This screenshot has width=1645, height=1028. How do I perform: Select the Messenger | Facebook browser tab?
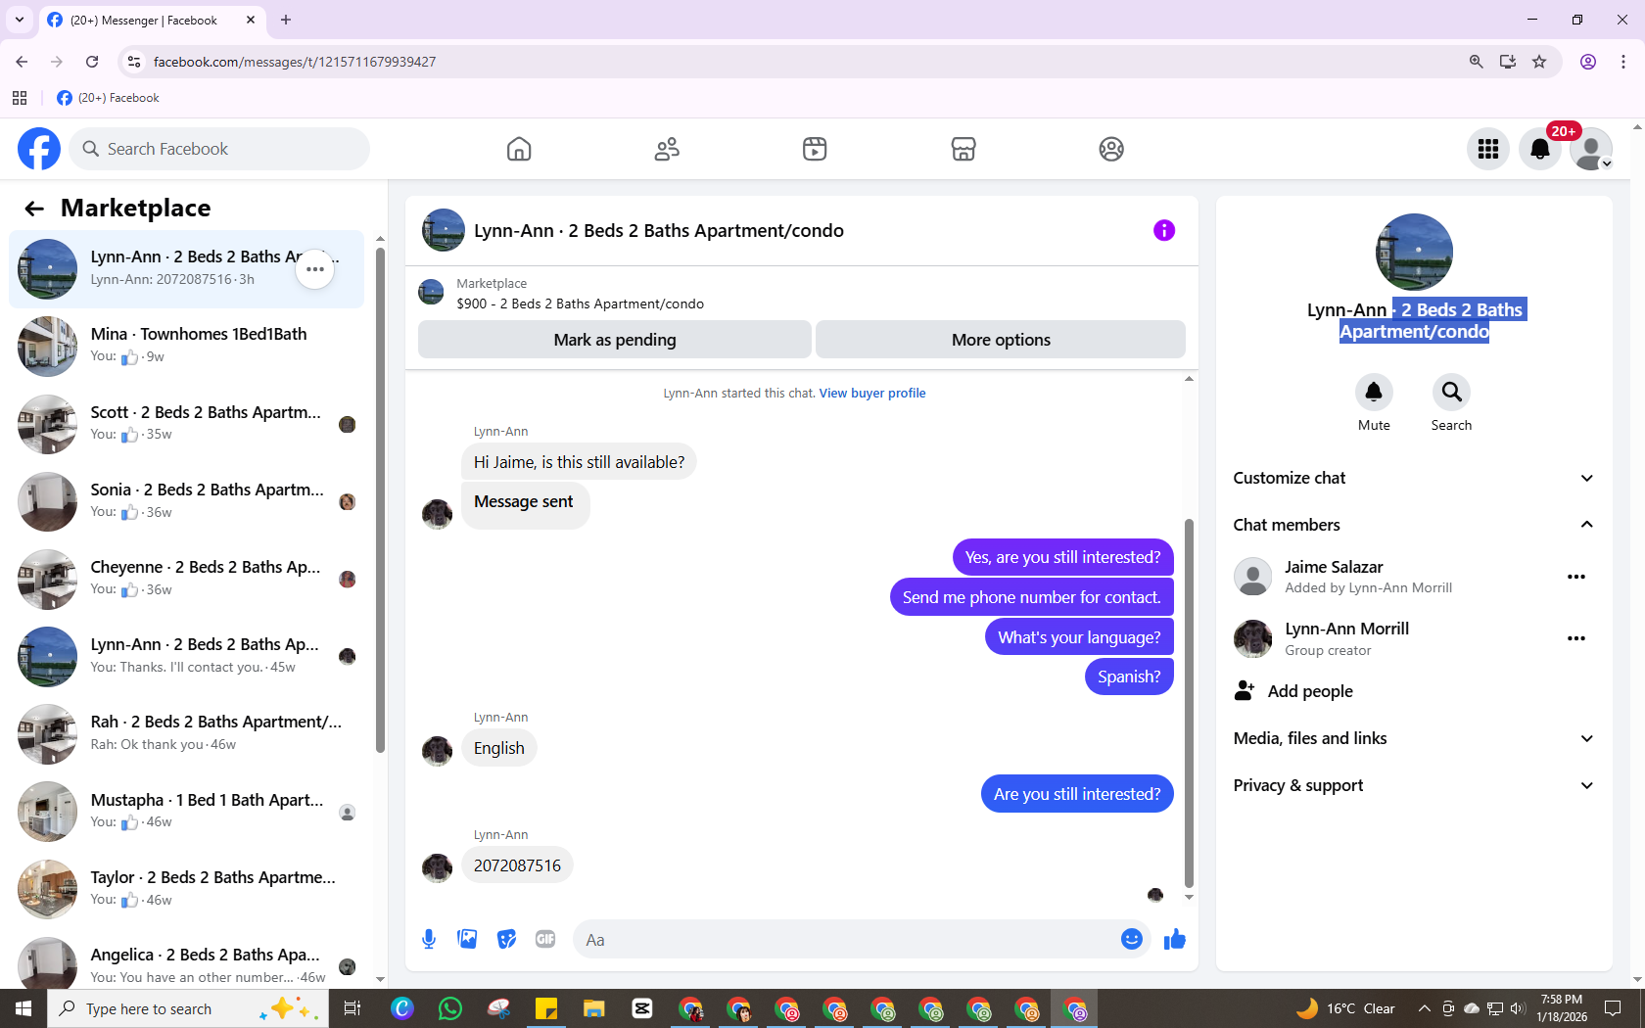153,20
